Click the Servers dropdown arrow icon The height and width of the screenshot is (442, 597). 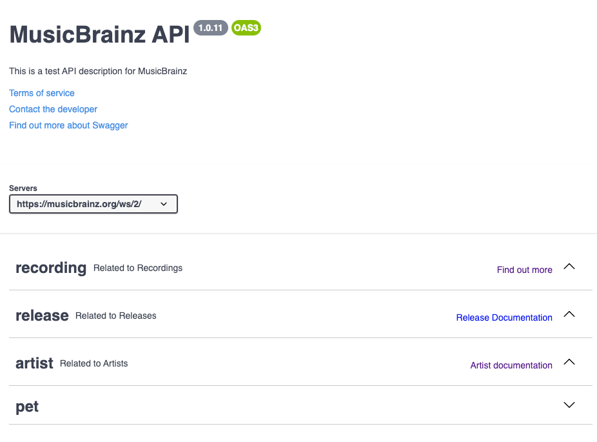click(164, 204)
